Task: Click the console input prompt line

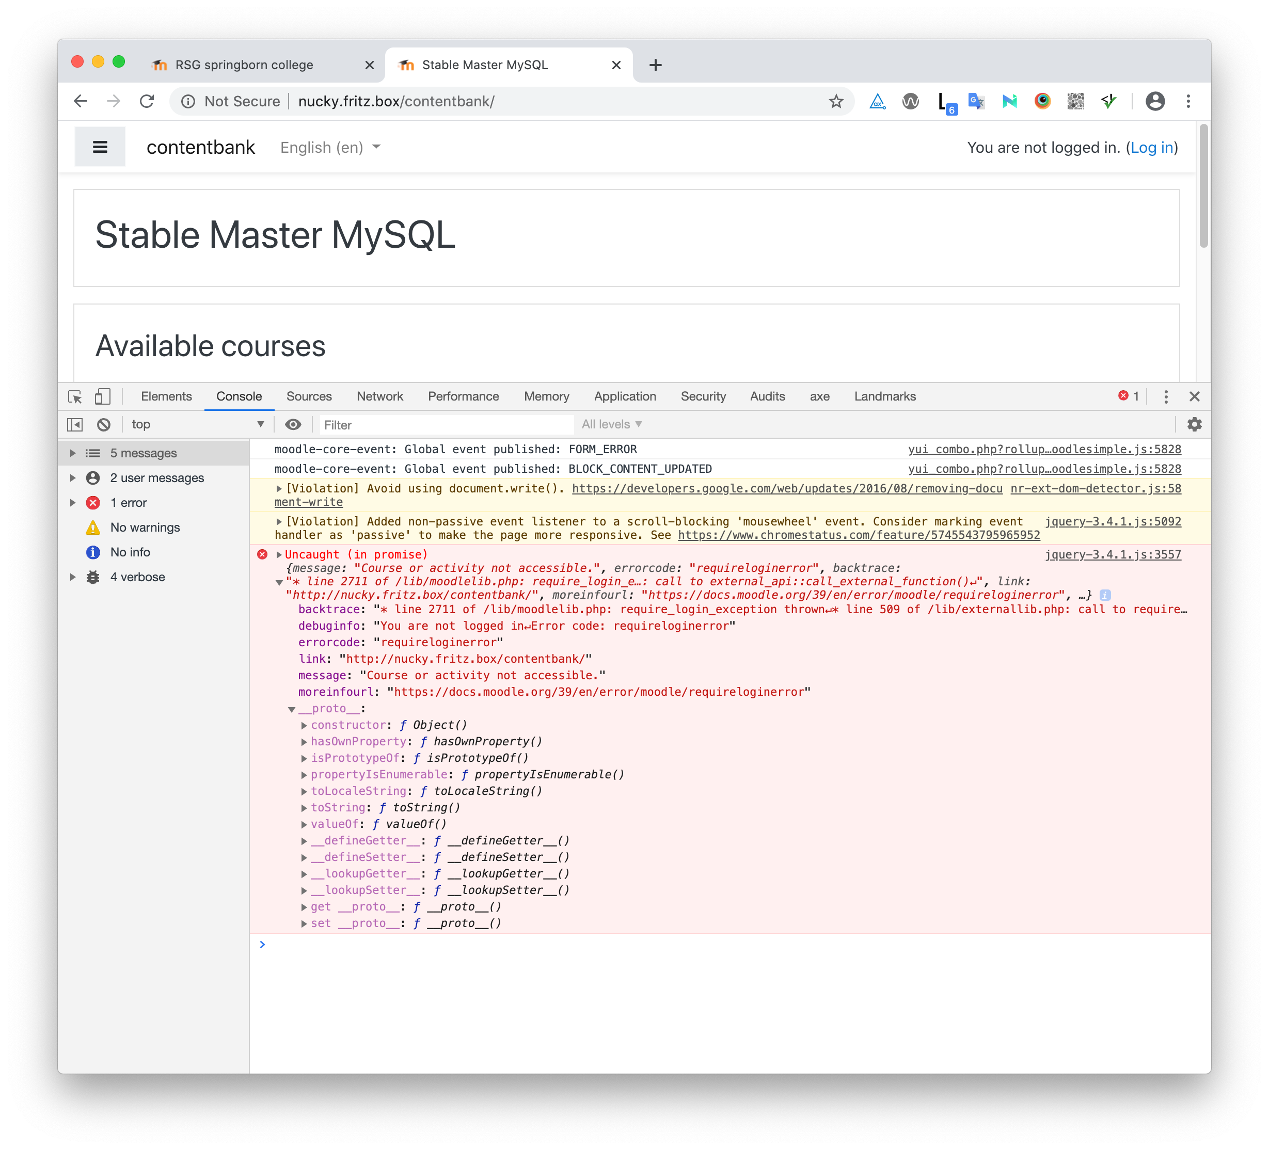Action: coord(730,944)
